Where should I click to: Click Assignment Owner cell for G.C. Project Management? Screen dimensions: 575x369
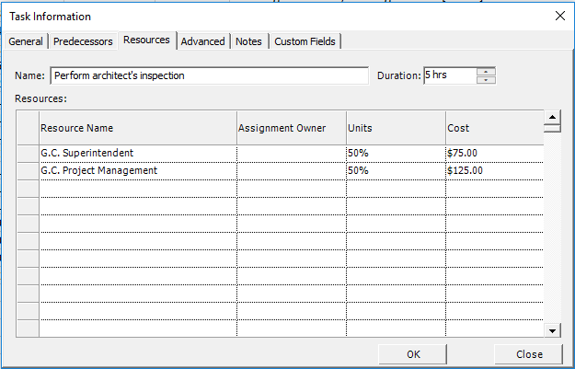[x=292, y=171]
